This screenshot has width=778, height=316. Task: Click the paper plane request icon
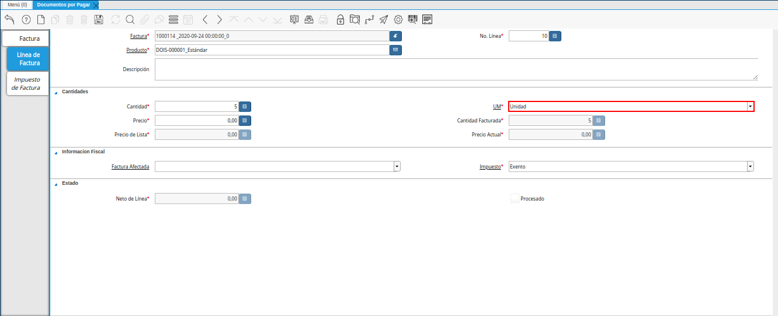tap(383, 19)
